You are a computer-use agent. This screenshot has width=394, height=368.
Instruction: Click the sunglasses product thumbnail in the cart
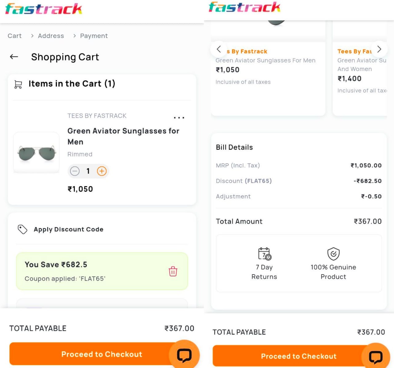click(36, 152)
